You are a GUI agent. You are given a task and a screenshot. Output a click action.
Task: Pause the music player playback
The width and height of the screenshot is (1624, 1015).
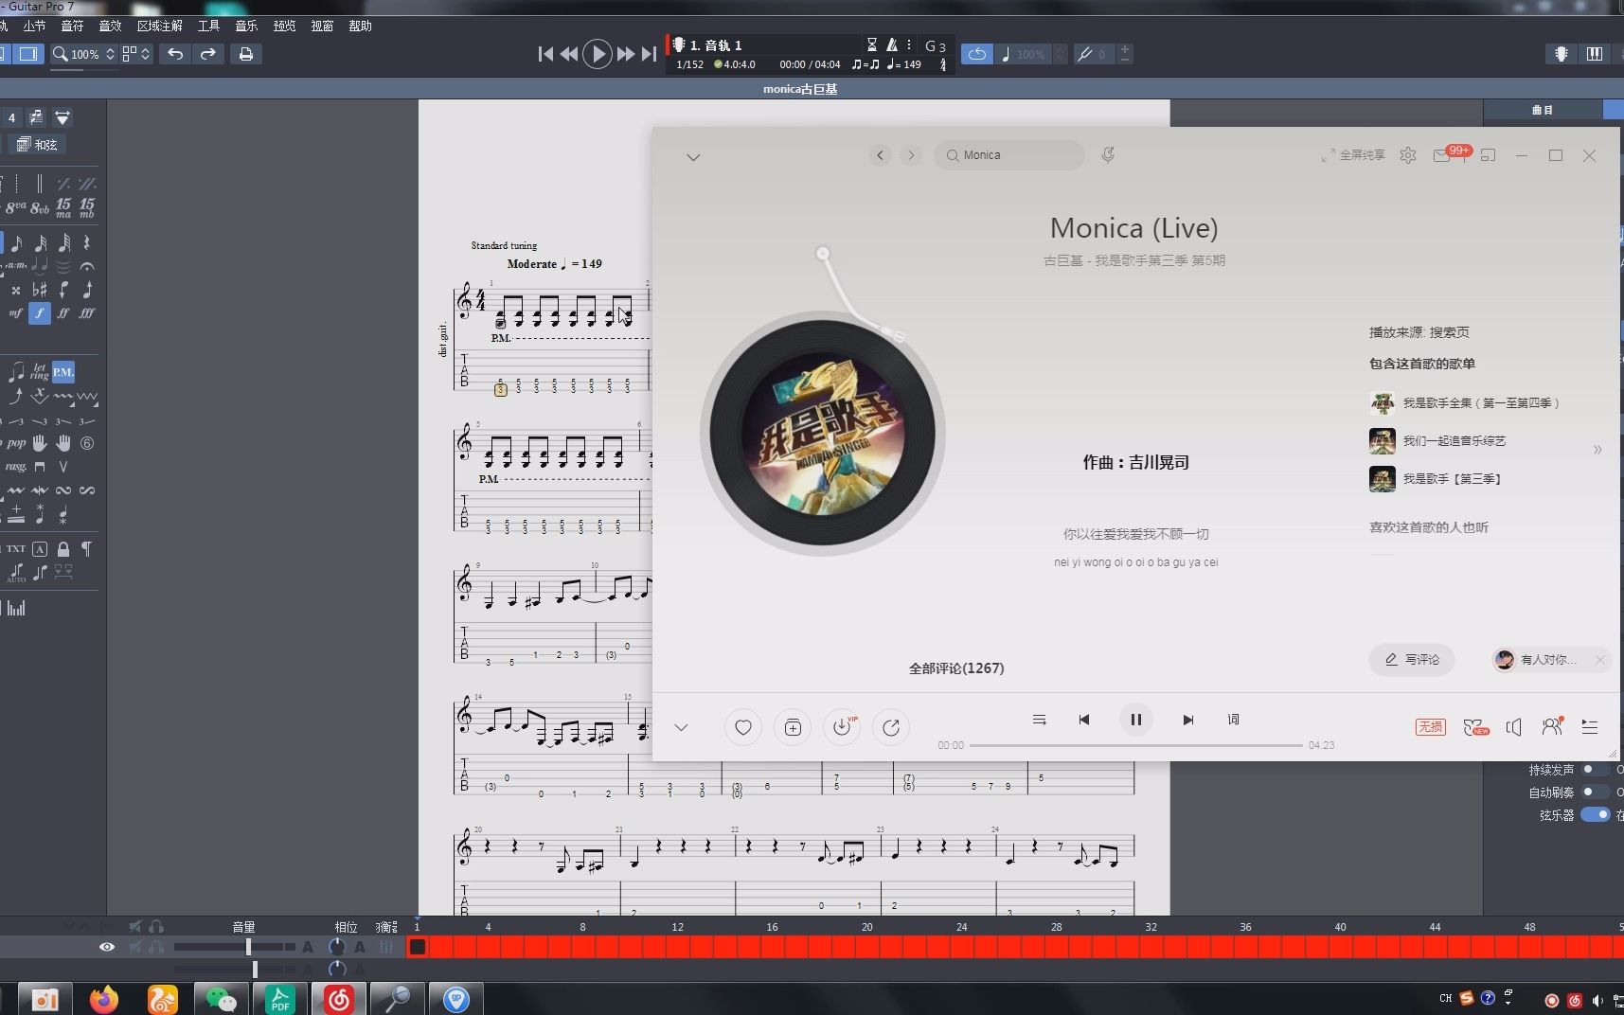pyautogui.click(x=1136, y=720)
